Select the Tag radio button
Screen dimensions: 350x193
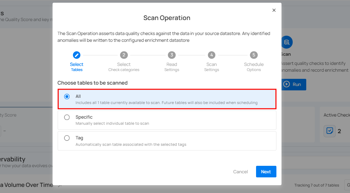coord(67,138)
